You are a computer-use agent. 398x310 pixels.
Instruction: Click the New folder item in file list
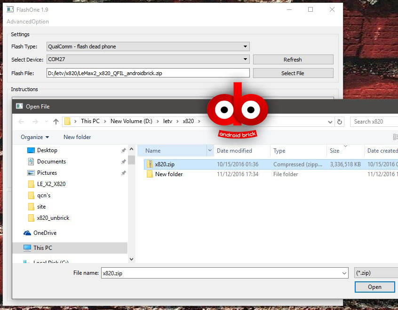click(168, 174)
